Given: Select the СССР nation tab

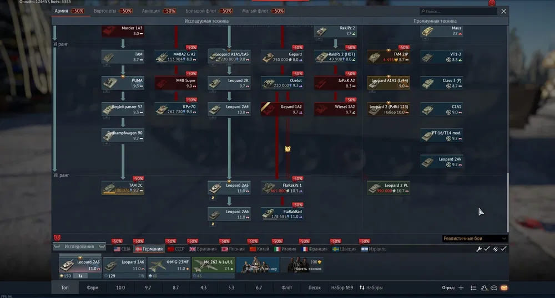Looking at the screenshot, I should click(175, 249).
